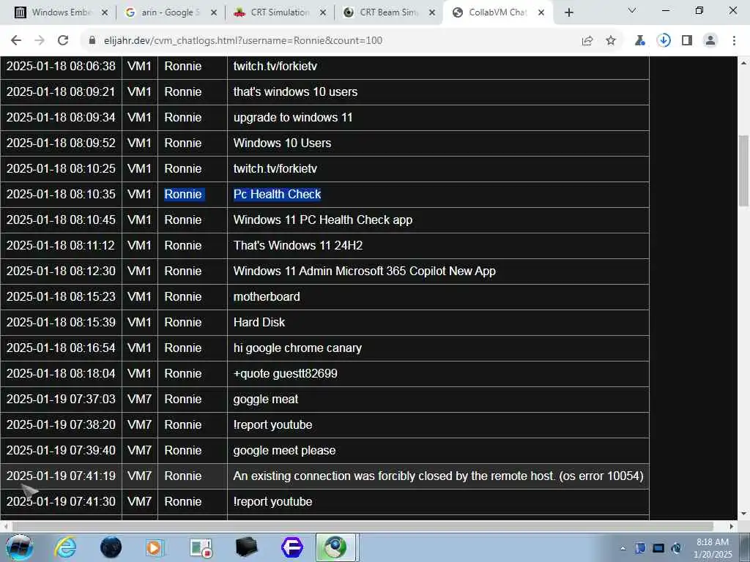Click the 'upgrade to windows 11' message
Screen dimensions: 750x562
[293, 117]
